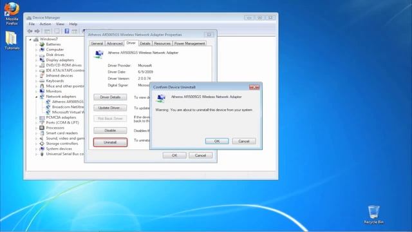412x232 pixels.
Task: Expand the IDE ATA/ATAPI controllers node
Action: click(37, 70)
